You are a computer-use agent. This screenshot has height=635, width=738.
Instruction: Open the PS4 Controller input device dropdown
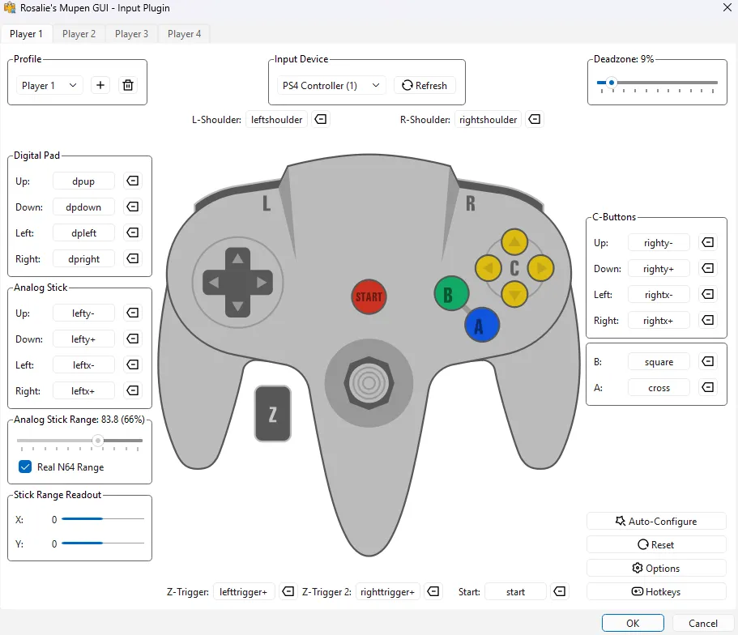[331, 85]
